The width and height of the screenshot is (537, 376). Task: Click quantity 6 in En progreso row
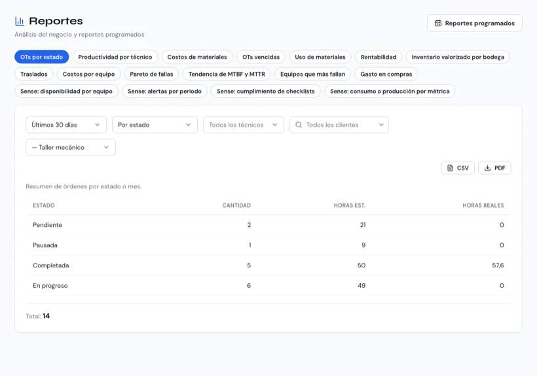pos(249,285)
